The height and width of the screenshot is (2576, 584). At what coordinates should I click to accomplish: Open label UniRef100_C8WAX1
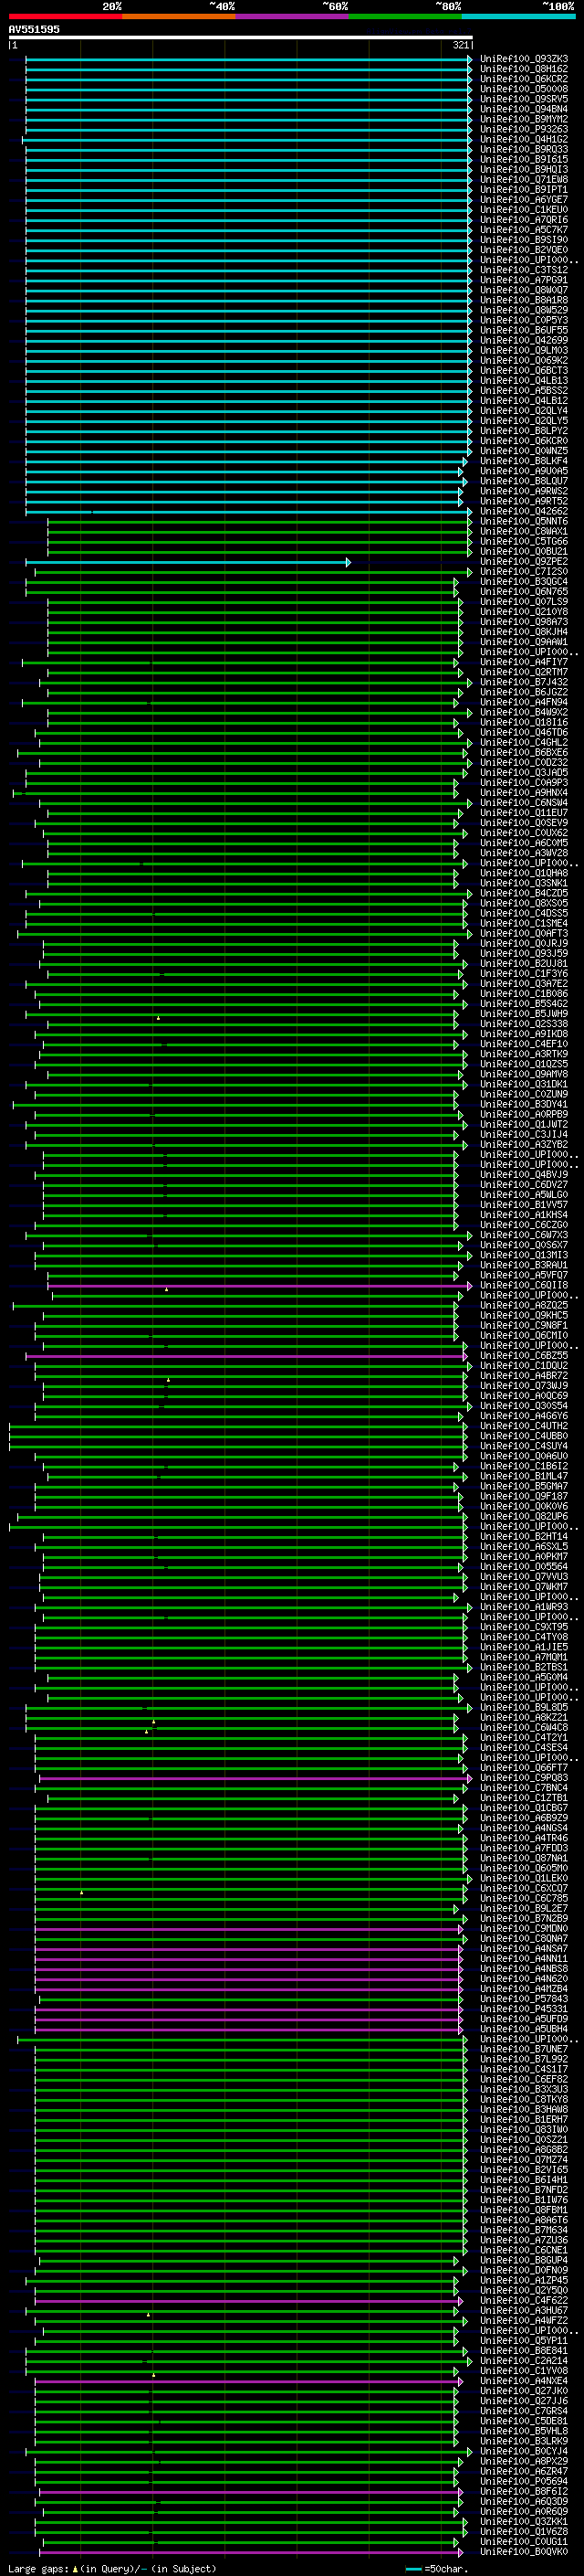(524, 531)
